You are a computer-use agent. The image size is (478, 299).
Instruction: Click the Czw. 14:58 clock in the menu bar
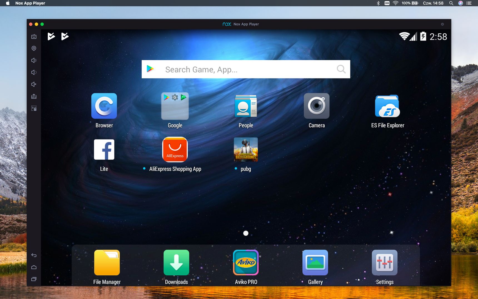(x=433, y=3)
